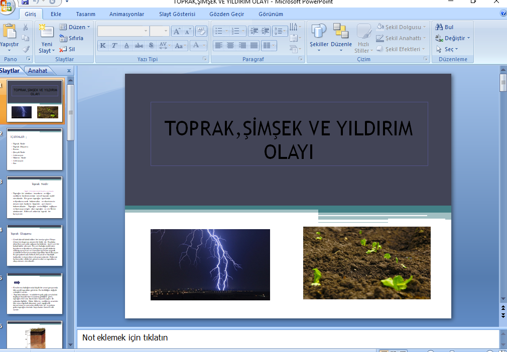
Task: Go to the Gözden Geçir tab
Action: [227, 14]
